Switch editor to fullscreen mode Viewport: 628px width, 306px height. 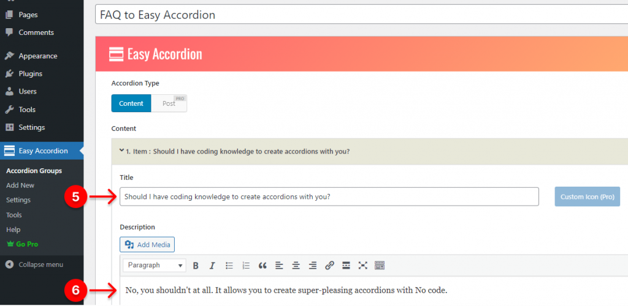(x=363, y=266)
